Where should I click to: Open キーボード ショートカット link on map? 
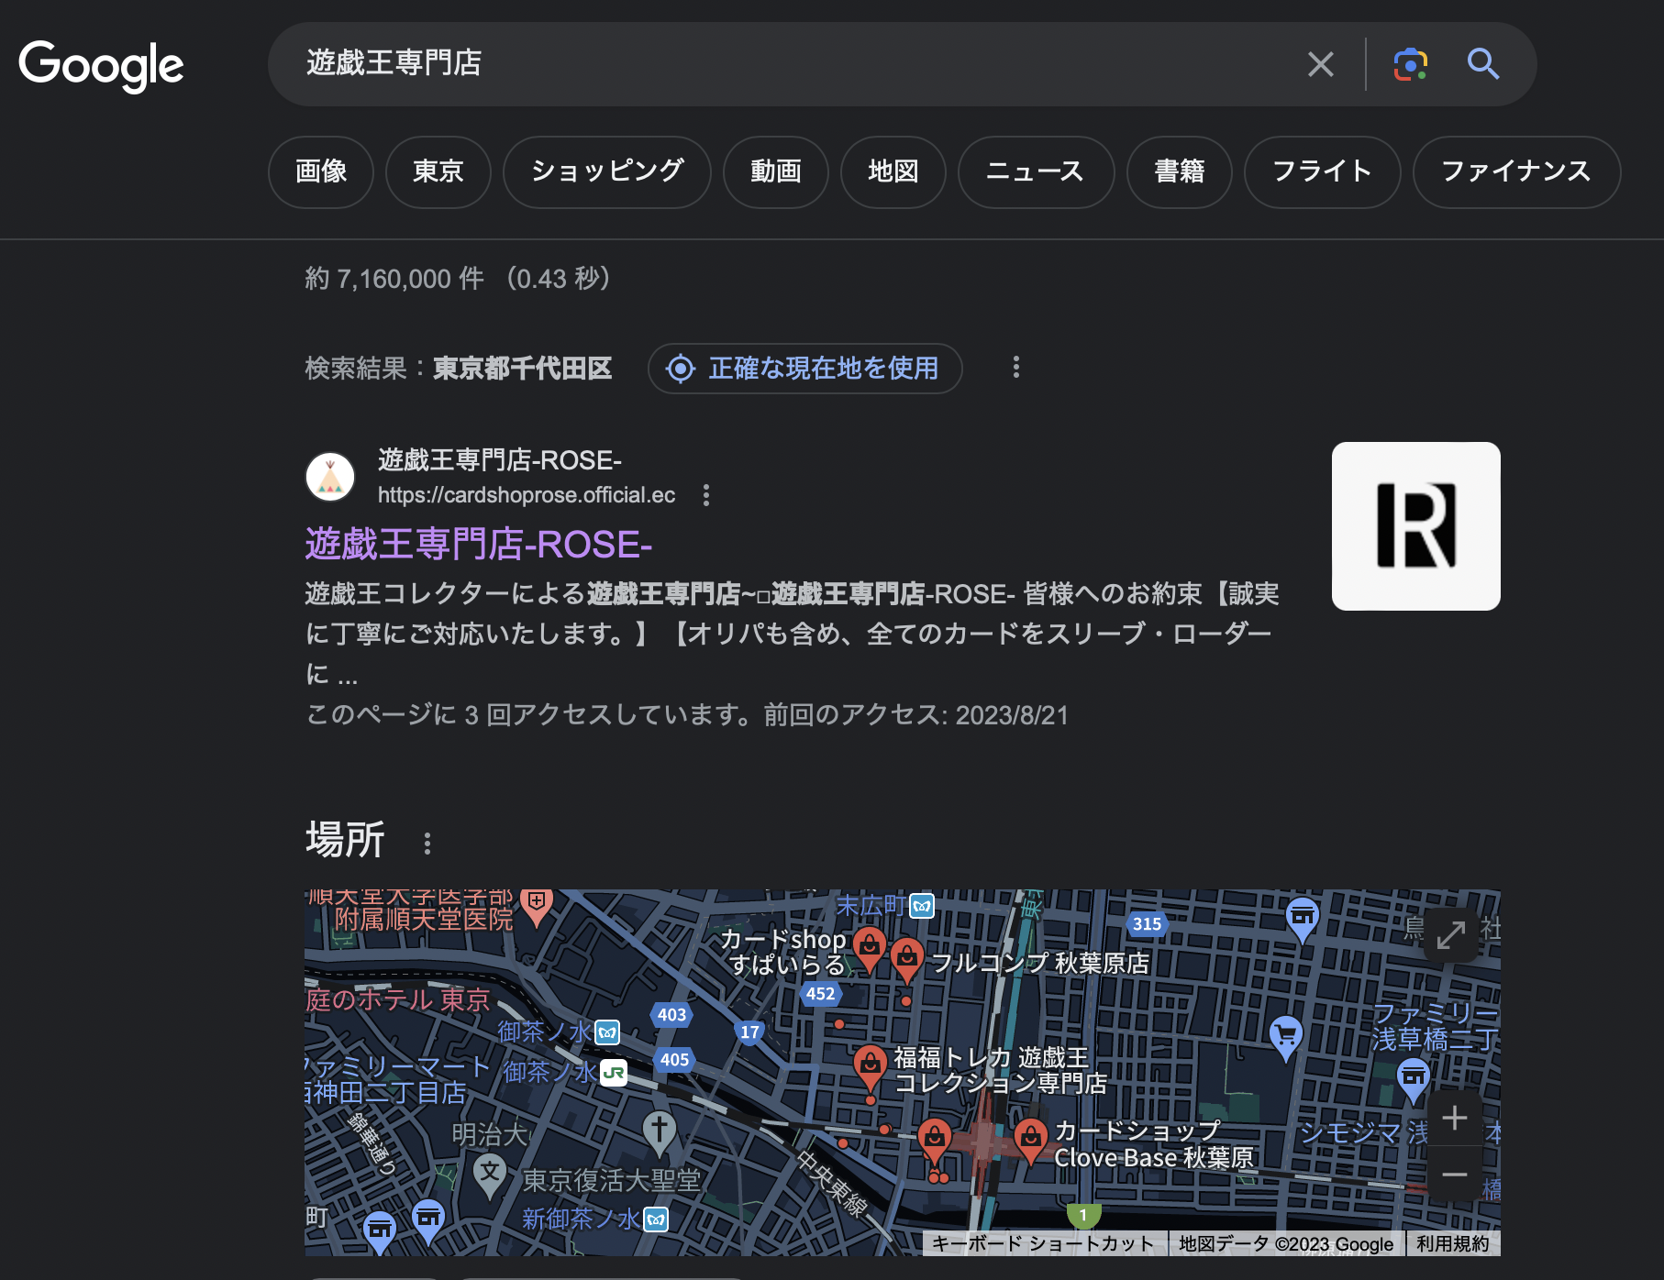pyautogui.click(x=1043, y=1243)
